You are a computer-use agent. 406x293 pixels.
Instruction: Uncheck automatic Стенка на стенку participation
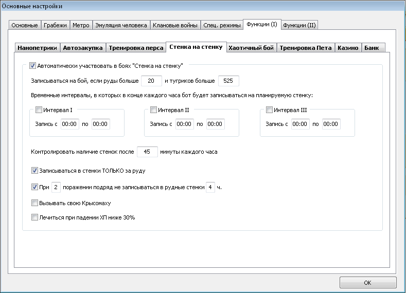tap(32, 66)
